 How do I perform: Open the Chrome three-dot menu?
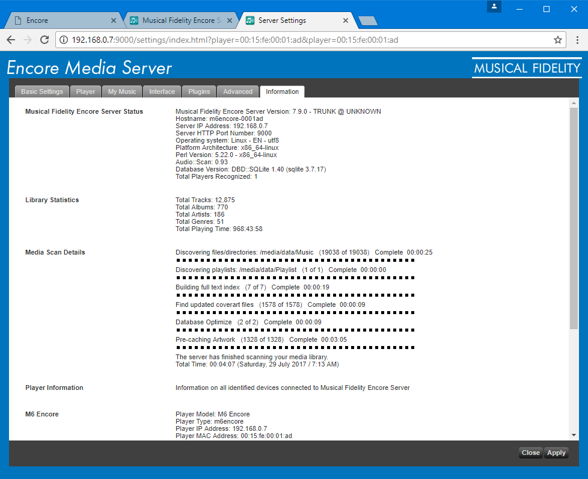tap(577, 40)
